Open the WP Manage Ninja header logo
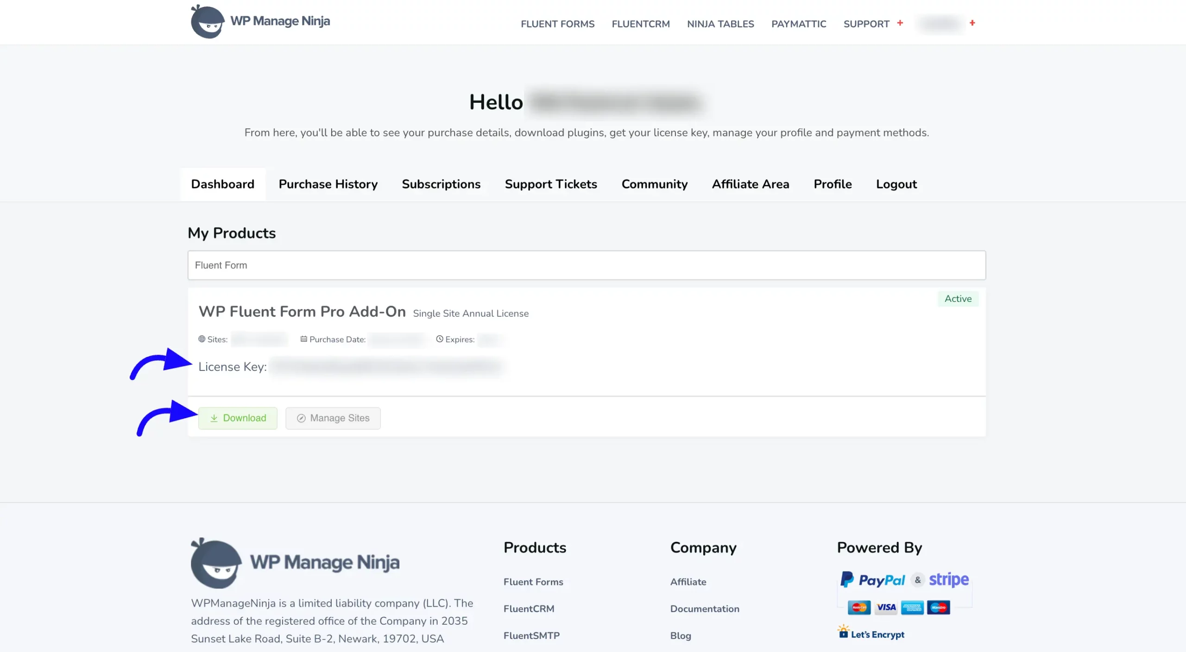Viewport: 1186px width, 652px height. point(260,21)
